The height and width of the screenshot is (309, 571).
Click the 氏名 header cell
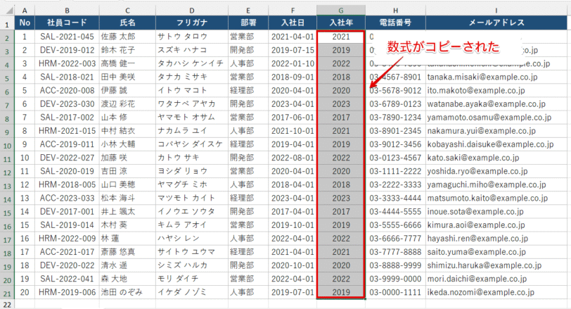pos(127,23)
